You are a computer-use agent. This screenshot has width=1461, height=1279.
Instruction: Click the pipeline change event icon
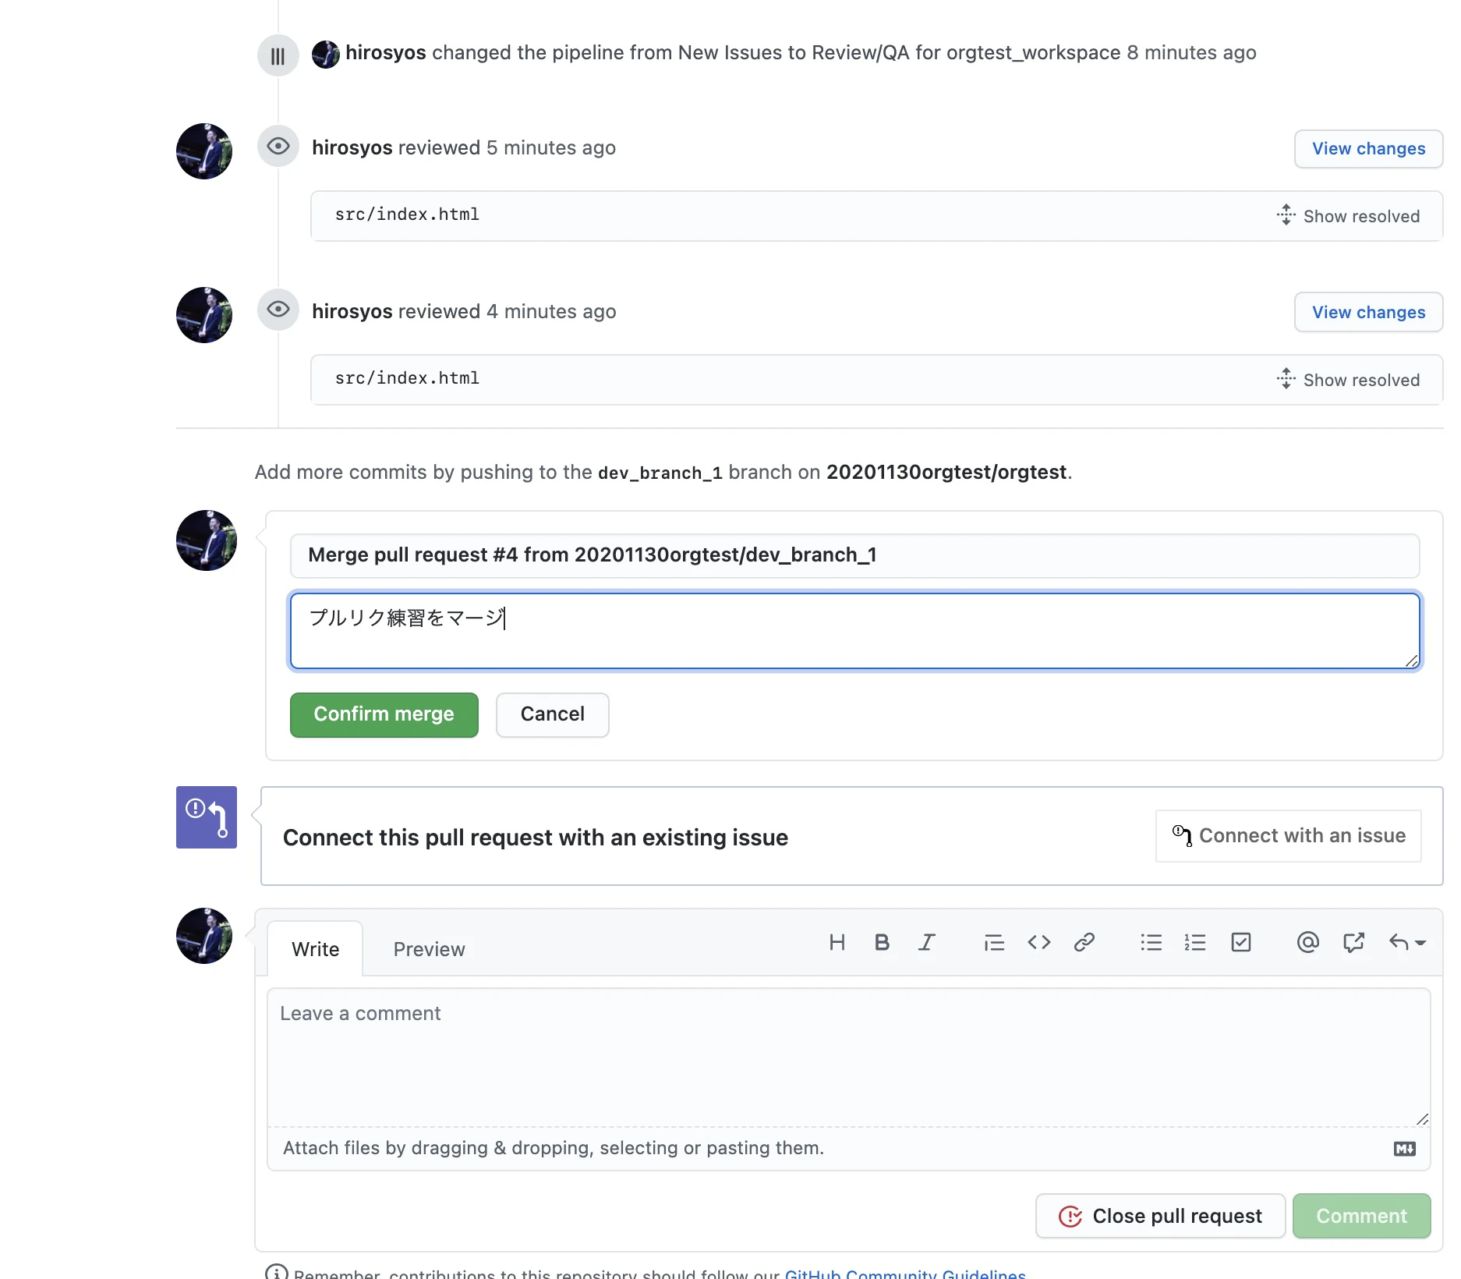pyautogui.click(x=278, y=56)
